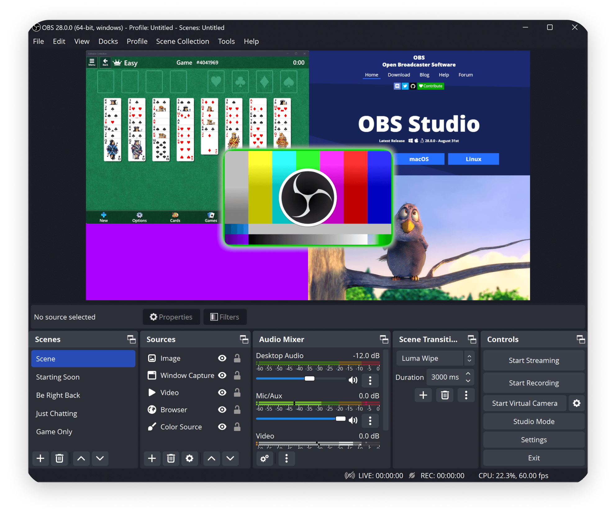Undock the Scenes panel
Screen dimensions: 616x515
tap(131, 339)
